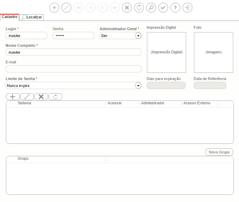239x202 pixels.
Task: Expand the Administrador Geral dropdown
Action: point(138,36)
